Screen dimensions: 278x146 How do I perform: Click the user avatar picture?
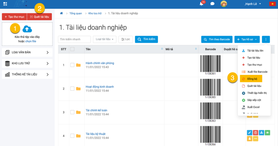coord(224,4)
